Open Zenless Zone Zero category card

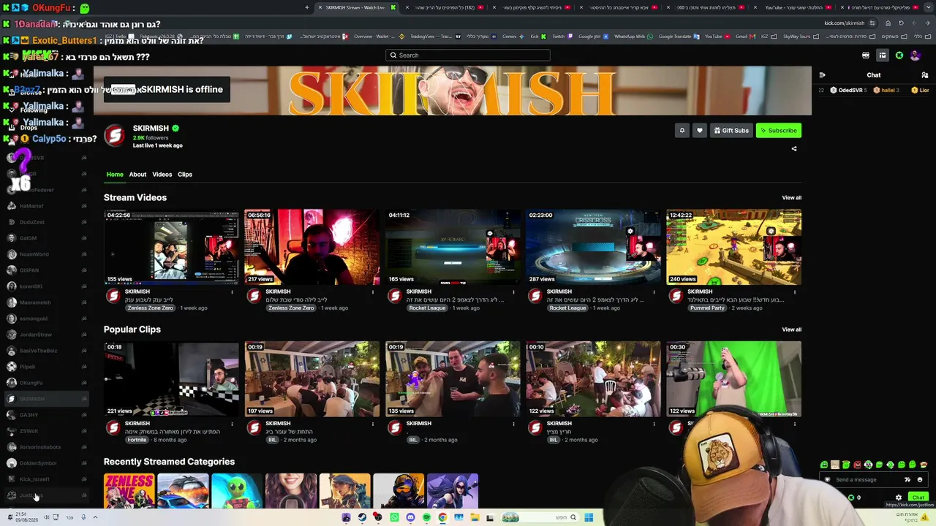pyautogui.click(x=129, y=491)
